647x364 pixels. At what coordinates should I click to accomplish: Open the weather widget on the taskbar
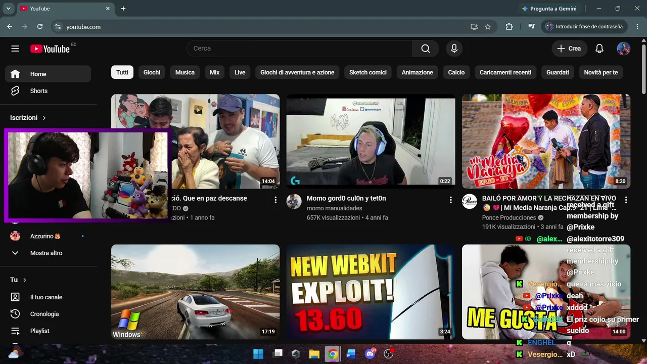coord(14,354)
